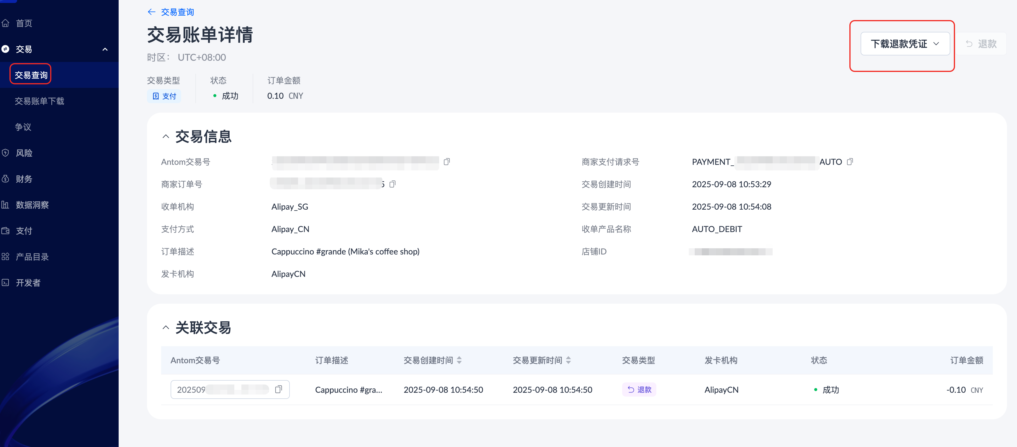Image resolution: width=1017 pixels, height=447 pixels.
Task: Open 首页 from the sidebar home icon
Action: coord(6,23)
